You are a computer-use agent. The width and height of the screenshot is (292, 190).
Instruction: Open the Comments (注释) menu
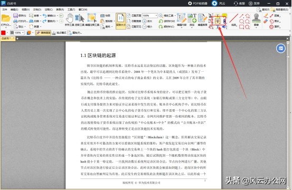[49, 9]
